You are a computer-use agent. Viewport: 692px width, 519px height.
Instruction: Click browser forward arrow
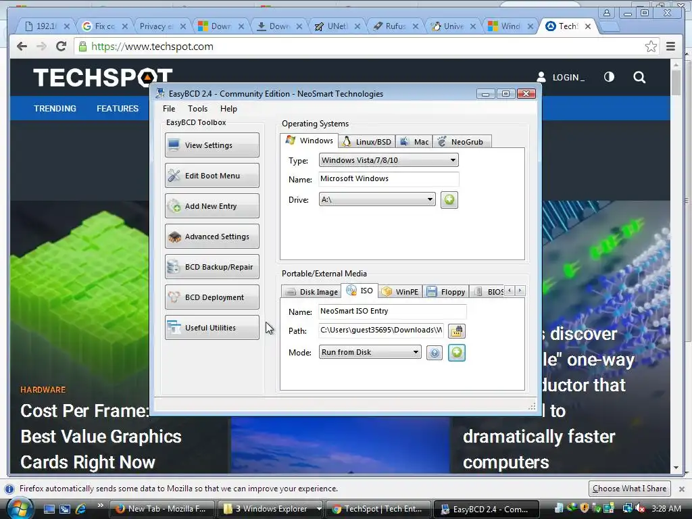pos(41,47)
